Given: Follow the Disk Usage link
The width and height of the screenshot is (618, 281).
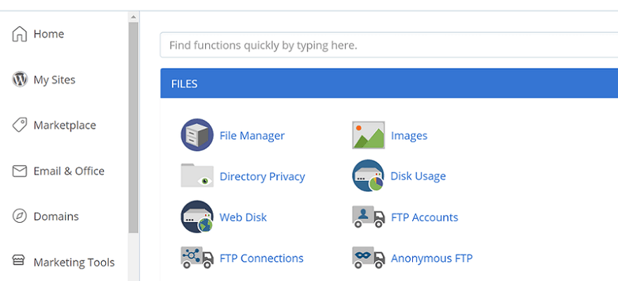Looking at the screenshot, I should (418, 176).
